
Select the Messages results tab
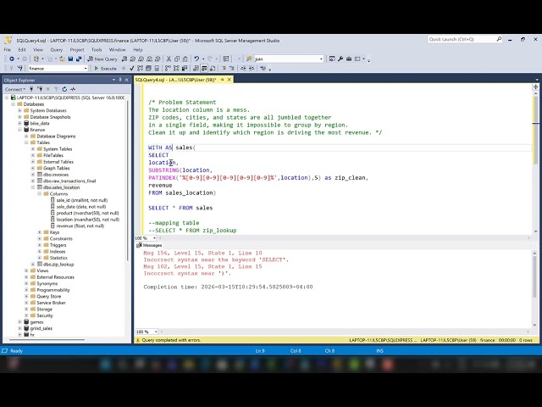click(x=149, y=245)
